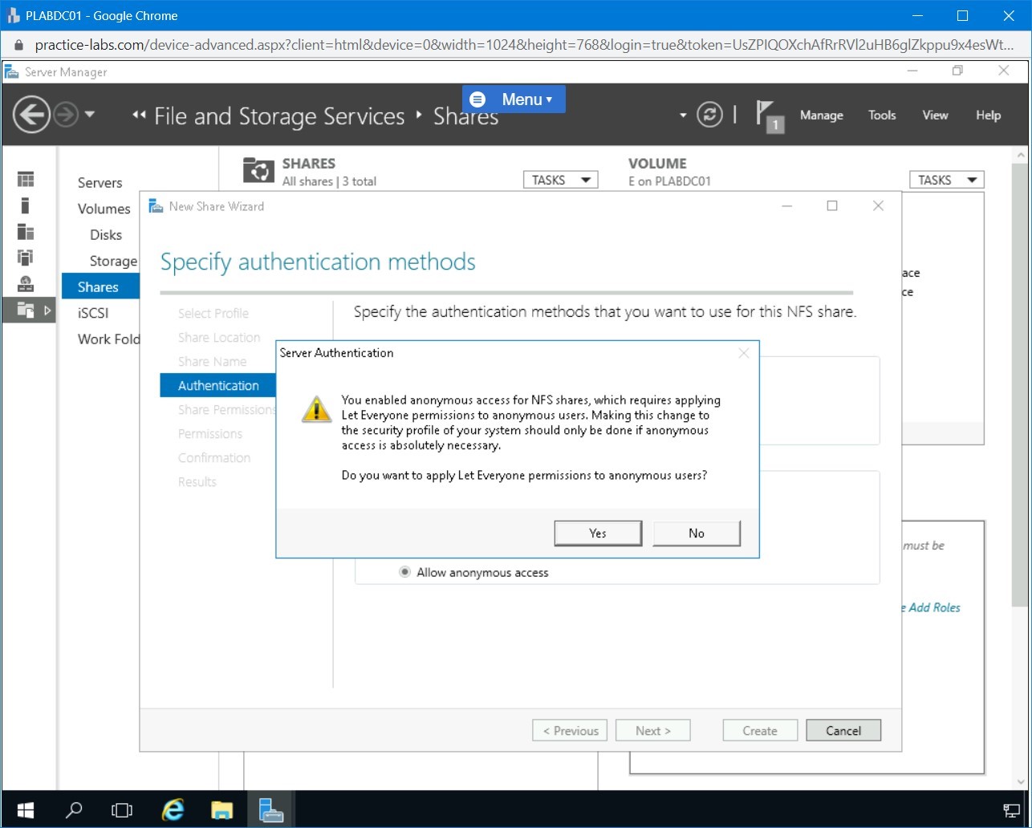The height and width of the screenshot is (828, 1032).
Task: Click the All Servers icon in sidebar
Action: (26, 232)
